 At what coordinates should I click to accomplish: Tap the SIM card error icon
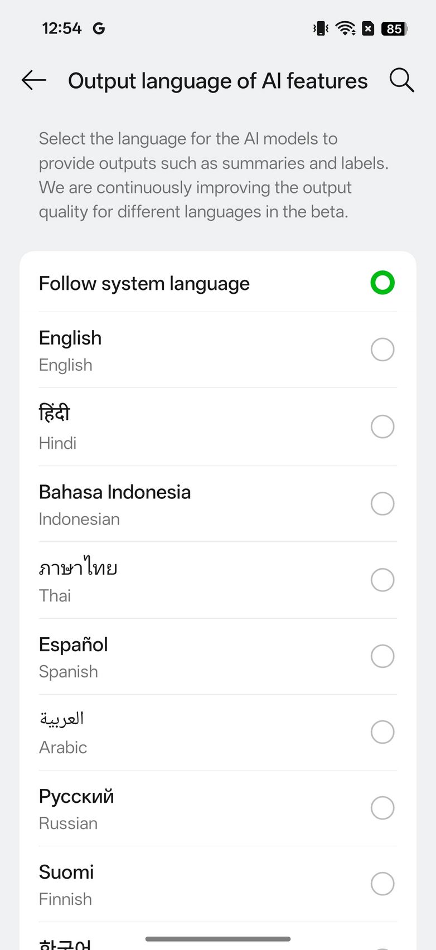368,28
